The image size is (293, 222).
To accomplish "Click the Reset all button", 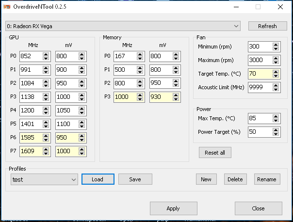I will point(215,153).
